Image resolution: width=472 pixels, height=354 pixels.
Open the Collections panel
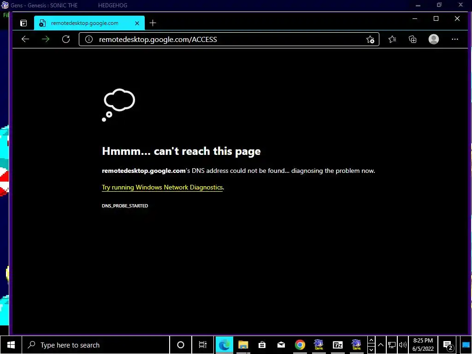(x=413, y=39)
